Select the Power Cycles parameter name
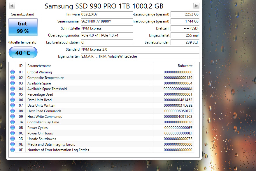256x171 pixels. 37,128
